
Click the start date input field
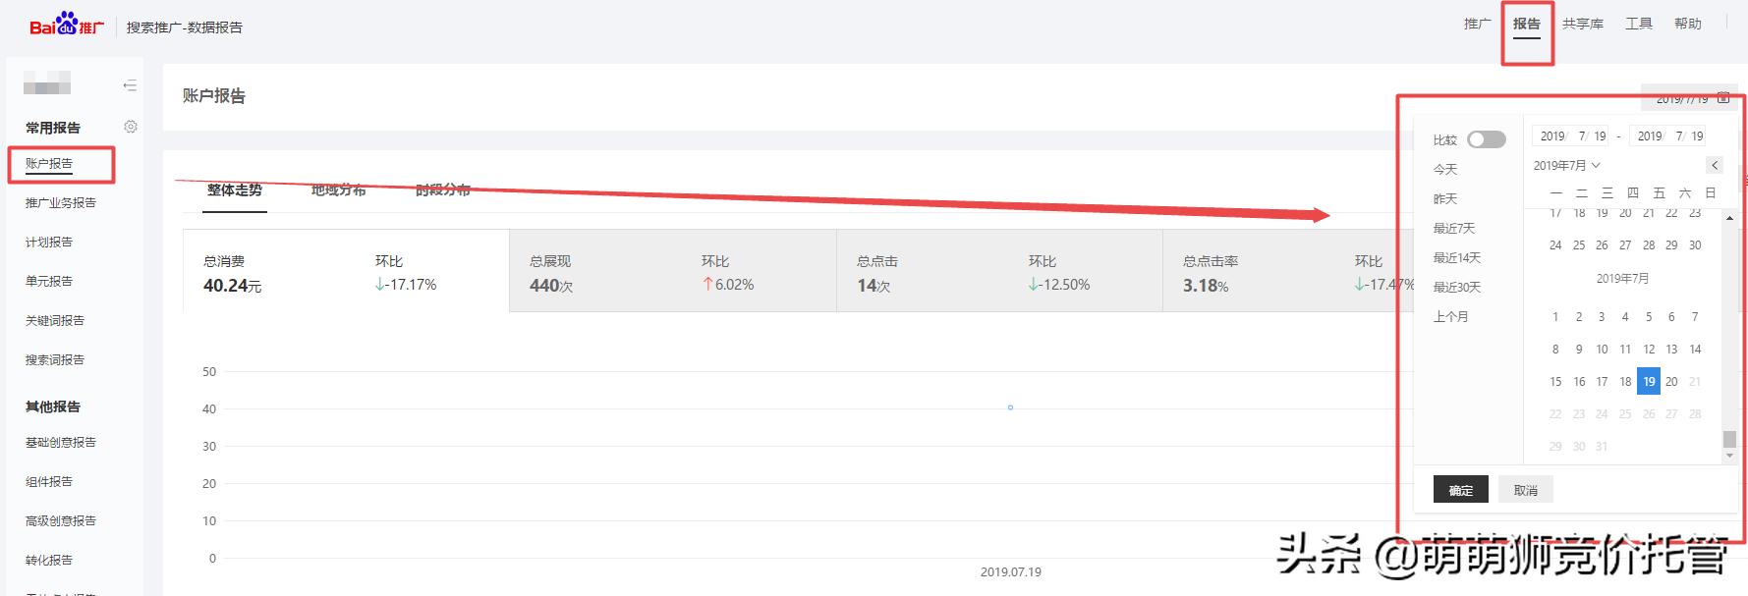[x=1572, y=135]
